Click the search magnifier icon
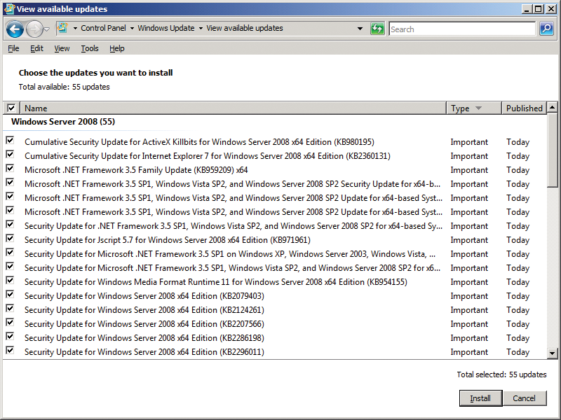This screenshot has height=420, width=561. 546,29
